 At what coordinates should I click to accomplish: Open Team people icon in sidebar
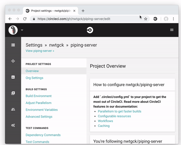click(x=13, y=109)
